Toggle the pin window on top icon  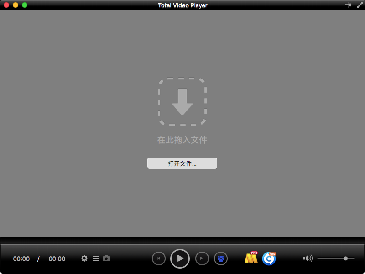[348, 5]
